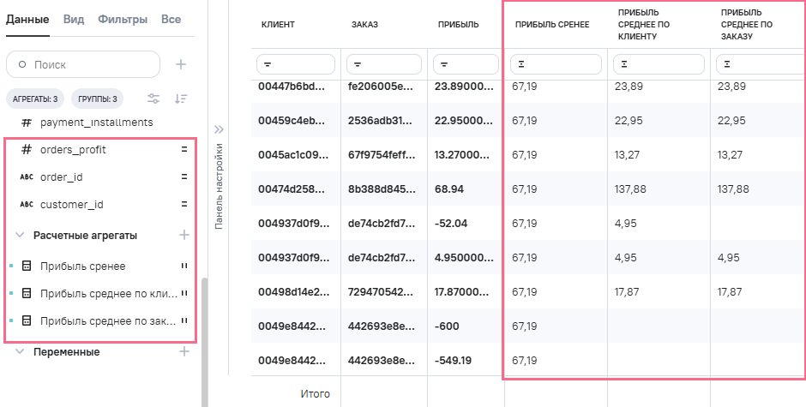This screenshot has height=407, width=806.
Task: Select the order_id field
Action: (x=62, y=177)
